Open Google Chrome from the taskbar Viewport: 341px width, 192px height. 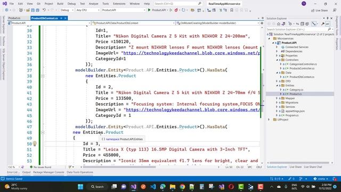tap(182, 187)
